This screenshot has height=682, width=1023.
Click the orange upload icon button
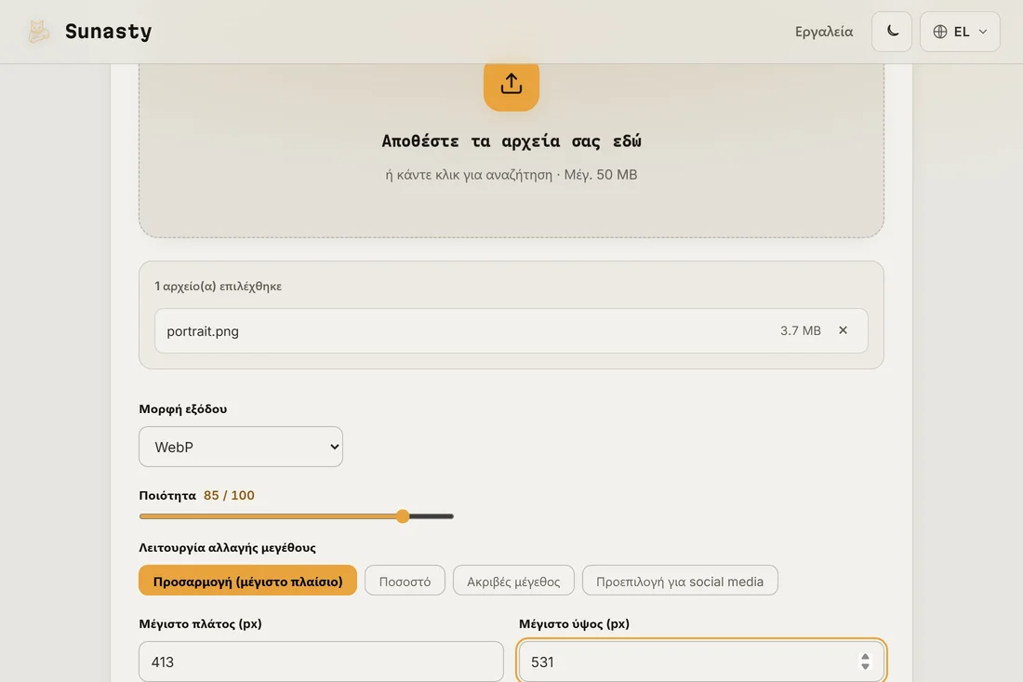coord(511,85)
